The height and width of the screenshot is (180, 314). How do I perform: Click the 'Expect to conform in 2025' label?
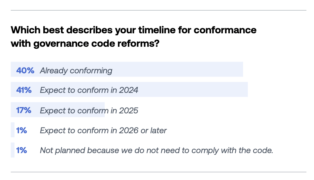(89, 111)
